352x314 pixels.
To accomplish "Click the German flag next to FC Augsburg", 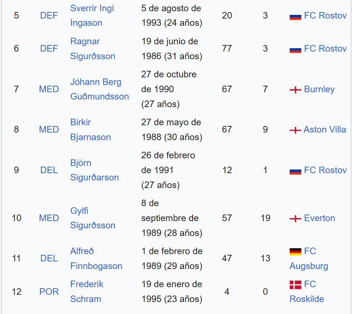I will point(295,252).
